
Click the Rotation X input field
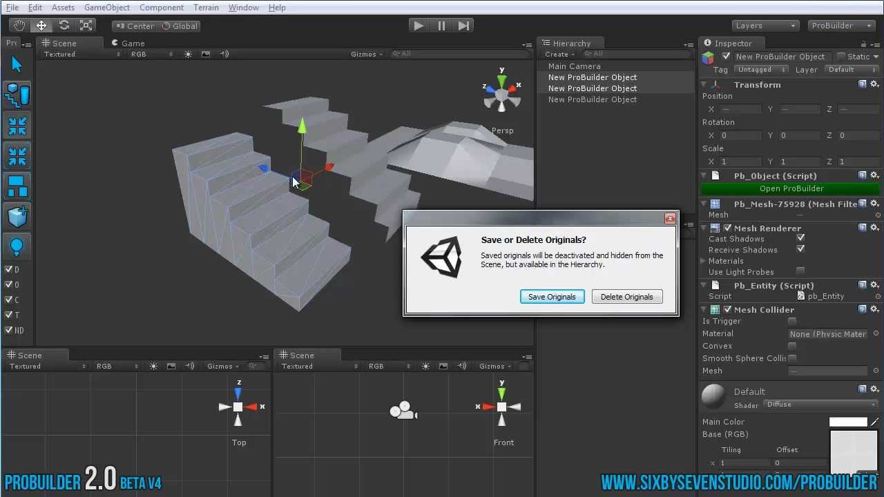tap(740, 135)
